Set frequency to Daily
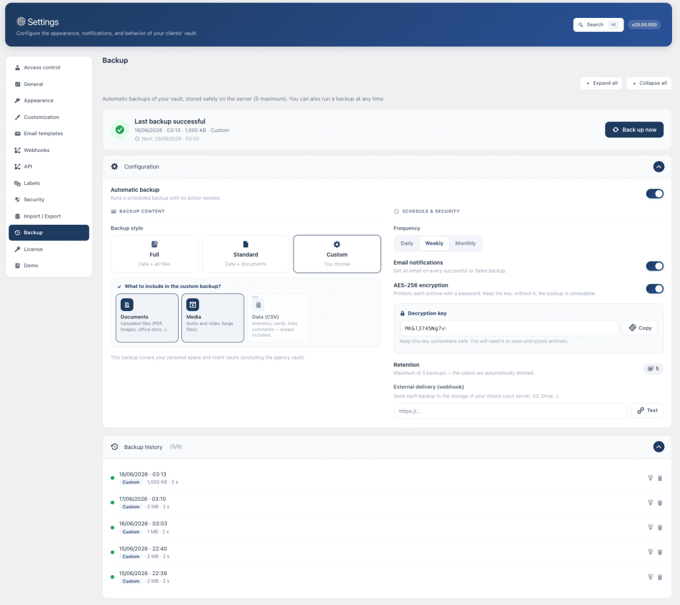This screenshot has width=680, height=605. coord(407,243)
